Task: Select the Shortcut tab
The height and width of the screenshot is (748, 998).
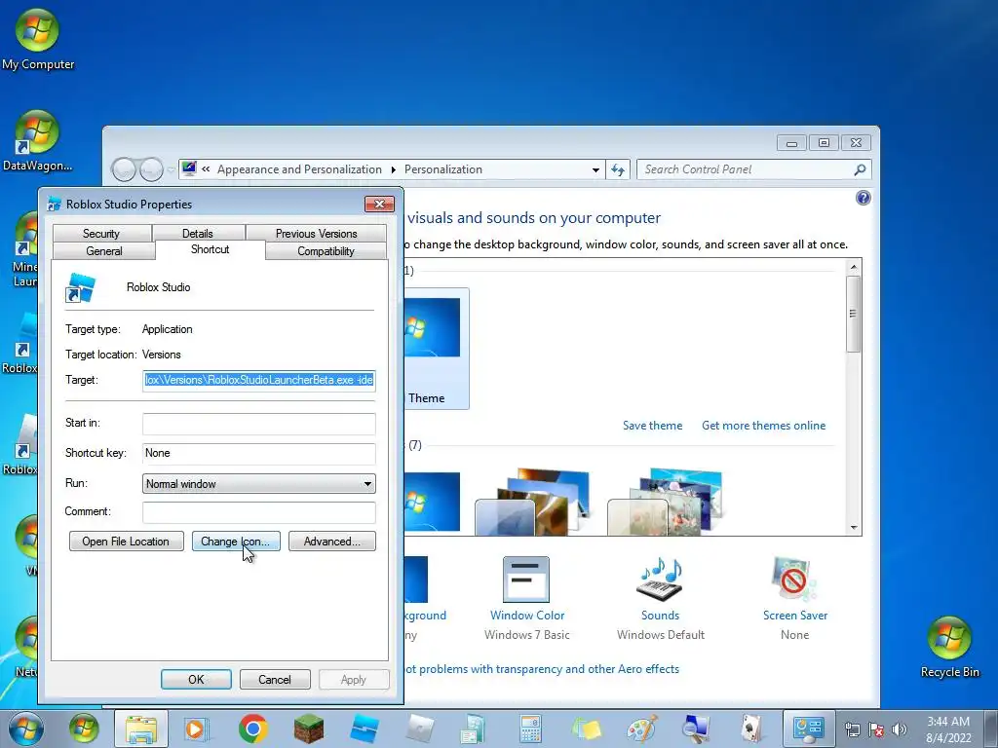Action: 211,249
